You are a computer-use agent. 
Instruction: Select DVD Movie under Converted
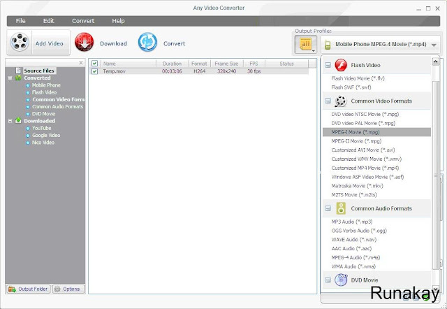click(43, 113)
